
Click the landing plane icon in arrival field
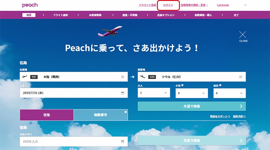[142, 77]
